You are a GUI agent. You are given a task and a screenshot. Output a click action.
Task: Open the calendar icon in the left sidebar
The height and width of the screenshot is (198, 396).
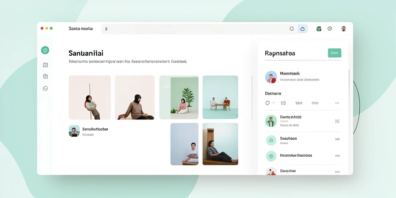pos(46,65)
